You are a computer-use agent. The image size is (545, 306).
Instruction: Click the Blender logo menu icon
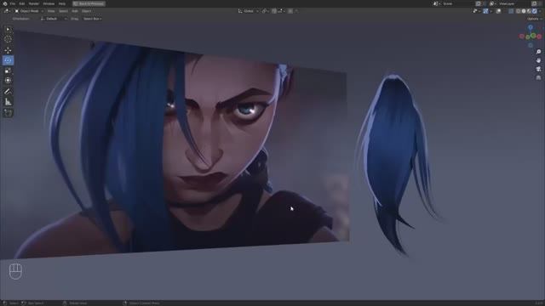click(x=5, y=3)
